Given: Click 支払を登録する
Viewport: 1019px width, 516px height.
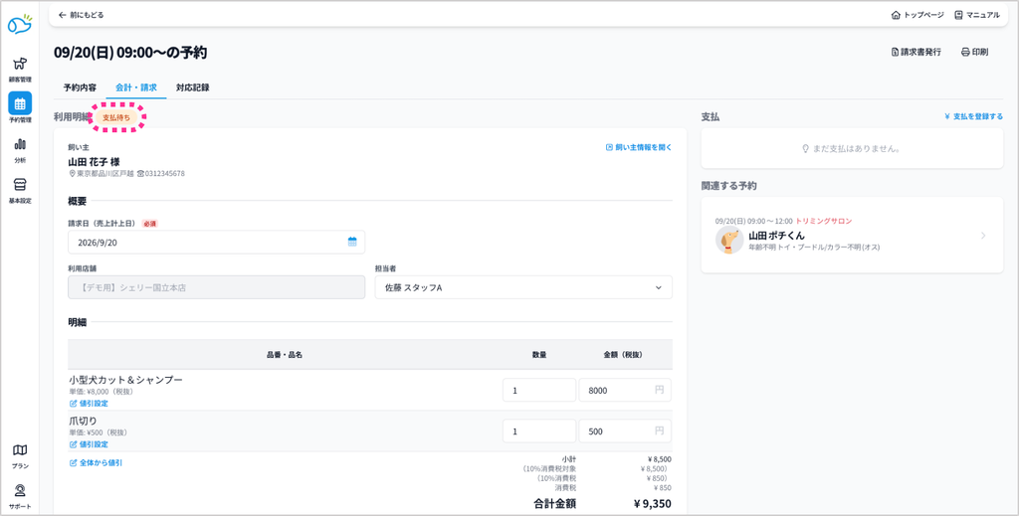Looking at the screenshot, I should 973,117.
